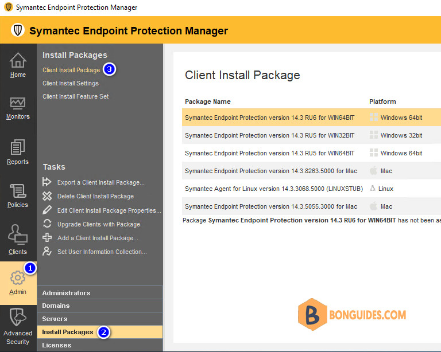Click the Platform column header
Screen dimensions: 441x352
tap(382, 101)
